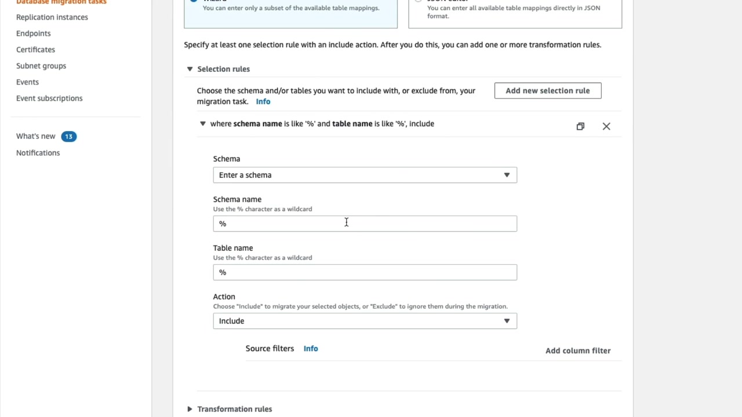
Task: Collapse the Selection rules section
Action: [190, 69]
